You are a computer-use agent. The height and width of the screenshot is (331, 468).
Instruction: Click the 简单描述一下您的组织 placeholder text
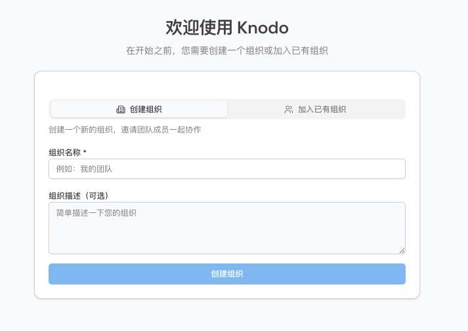(96, 213)
